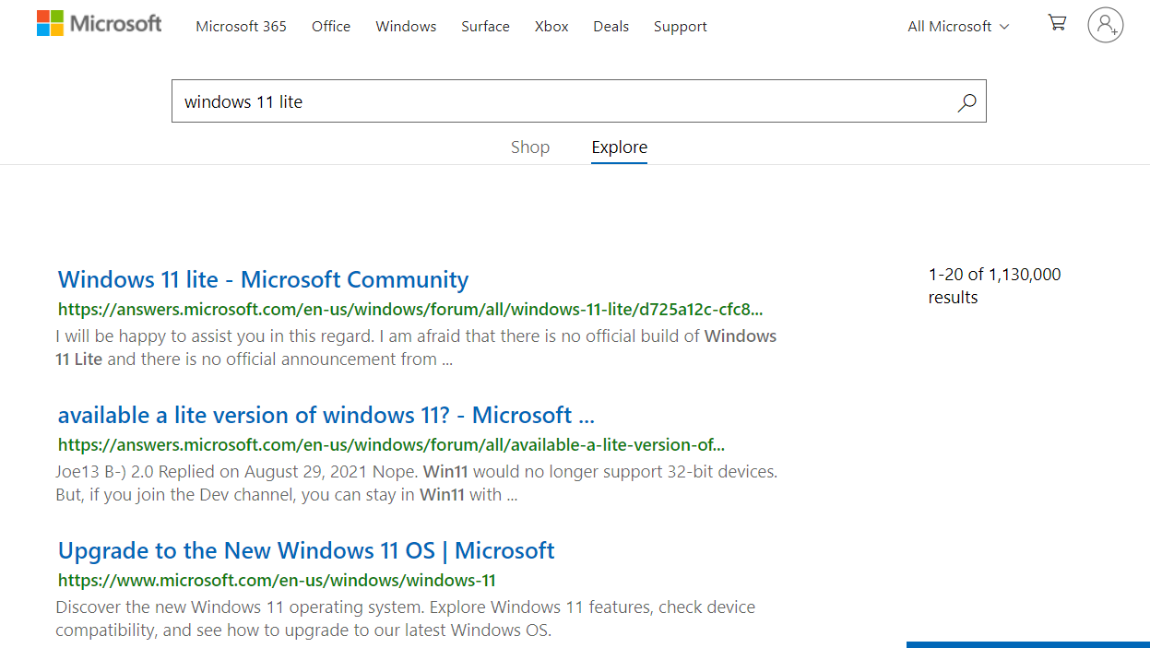Open Xbox in top navigation
The image size is (1150, 648).
(551, 27)
